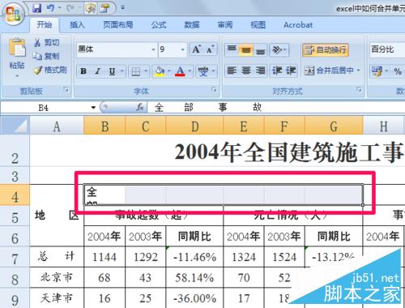Screen dimensions: 405x308
Task: Click cell containing 北京市
Action: (57, 277)
